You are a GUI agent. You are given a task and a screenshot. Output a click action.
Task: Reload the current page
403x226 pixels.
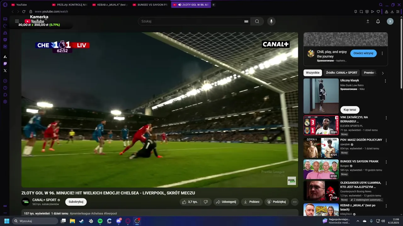24,12
